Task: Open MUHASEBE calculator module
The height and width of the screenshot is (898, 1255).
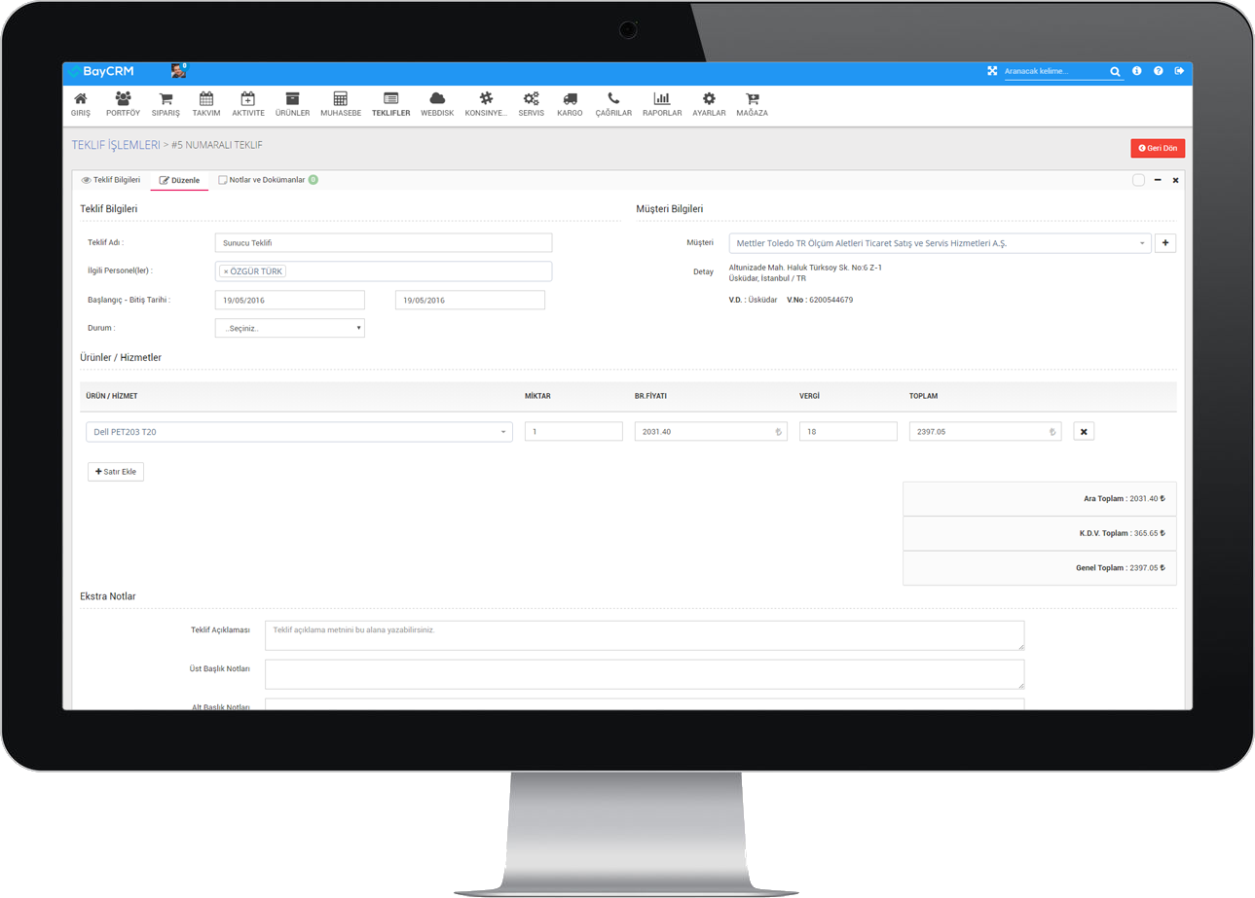Action: click(x=341, y=104)
